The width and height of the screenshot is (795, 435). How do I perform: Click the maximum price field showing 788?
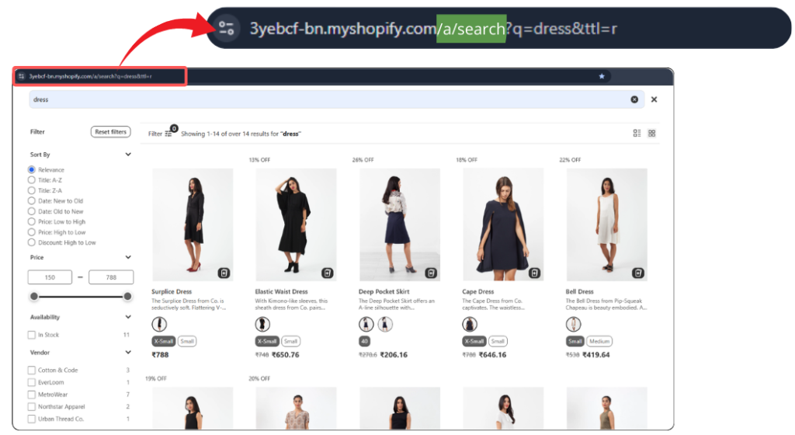point(111,277)
